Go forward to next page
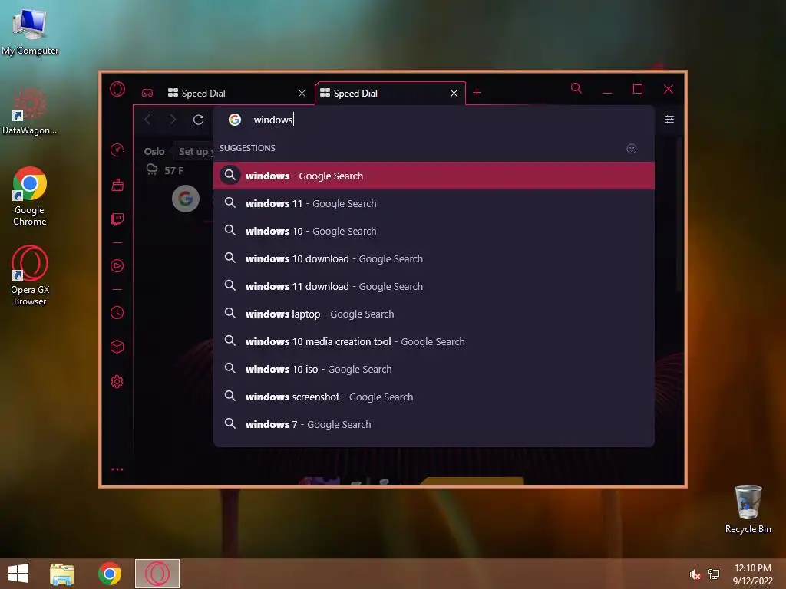Image resolution: width=786 pixels, height=589 pixels. click(173, 120)
